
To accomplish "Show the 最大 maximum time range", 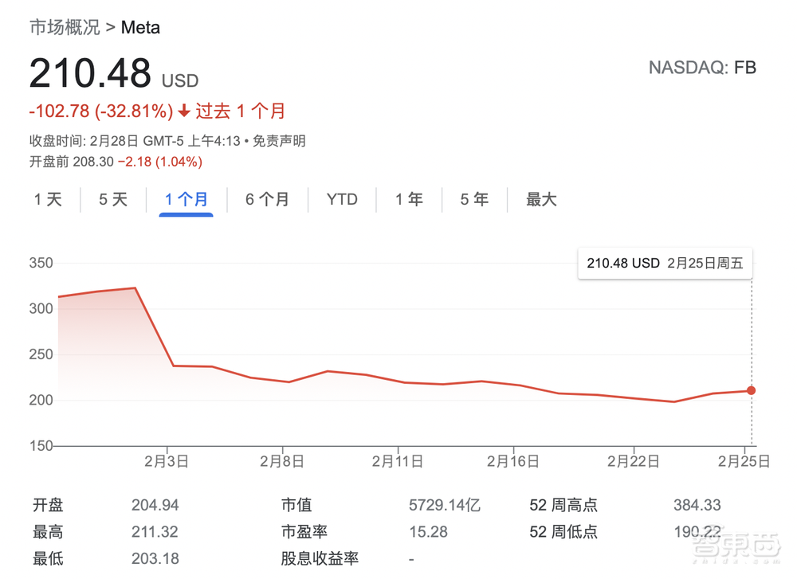I will [x=540, y=199].
